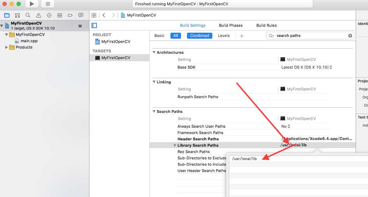Screen dimensions: 368x197
Task: Clear the search paths filter text
Action: tap(350, 36)
